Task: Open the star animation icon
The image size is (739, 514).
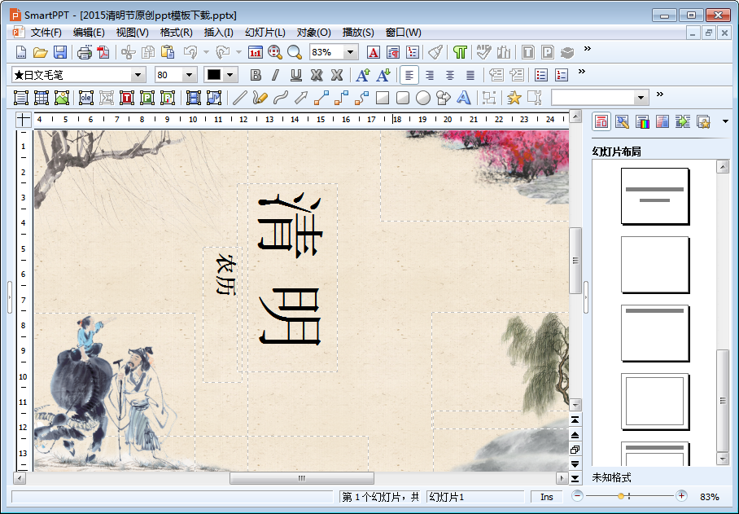Action: click(x=514, y=98)
